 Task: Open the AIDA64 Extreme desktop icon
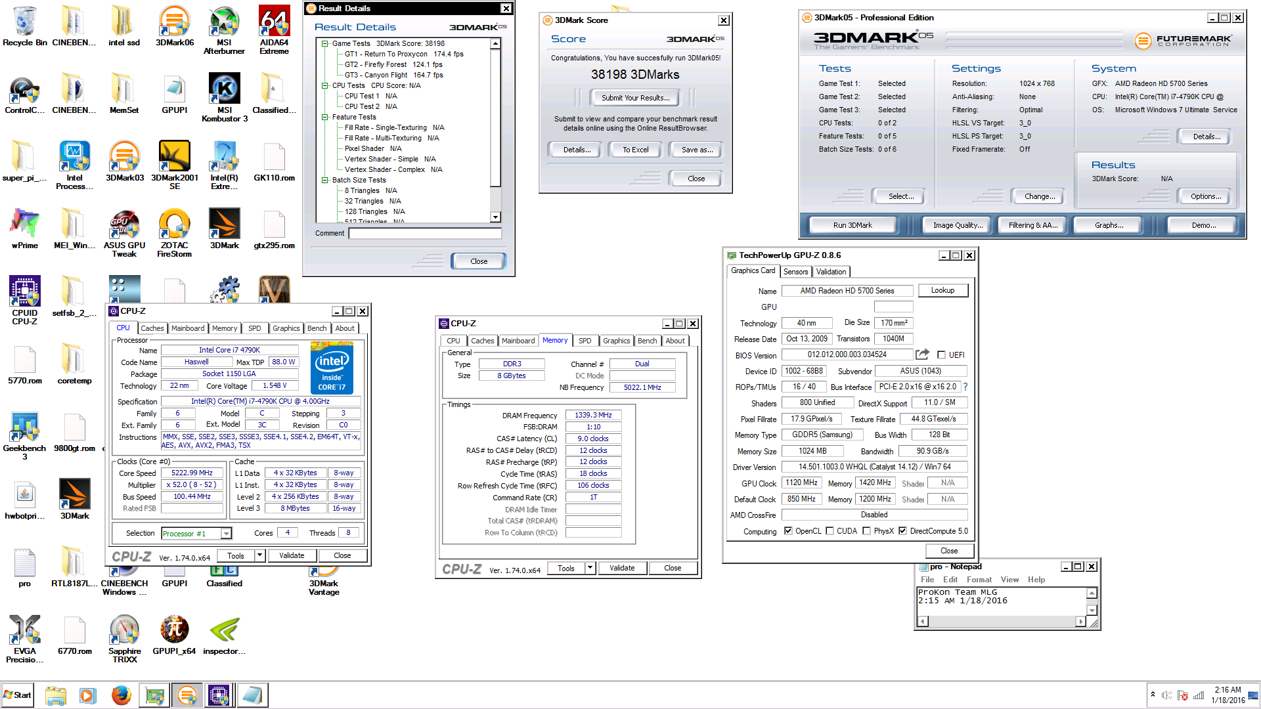click(x=274, y=30)
